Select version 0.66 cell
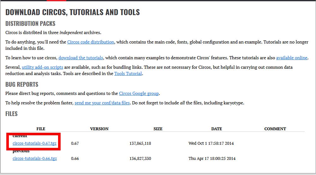Viewport: 316px width, 175px height. (x=75, y=159)
